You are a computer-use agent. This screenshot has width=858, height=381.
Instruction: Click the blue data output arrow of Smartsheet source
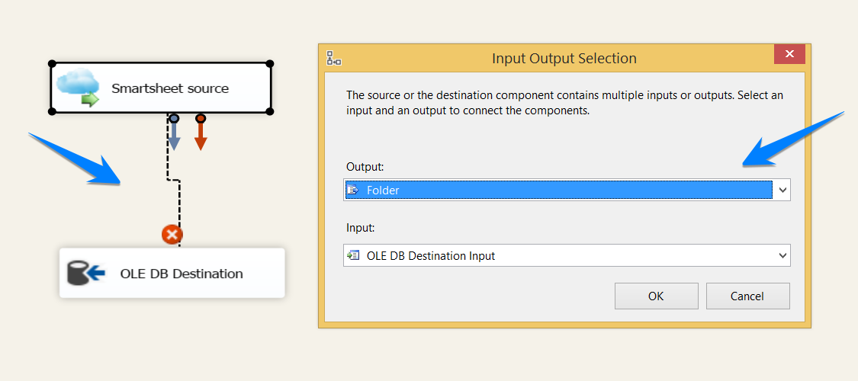pos(173,133)
